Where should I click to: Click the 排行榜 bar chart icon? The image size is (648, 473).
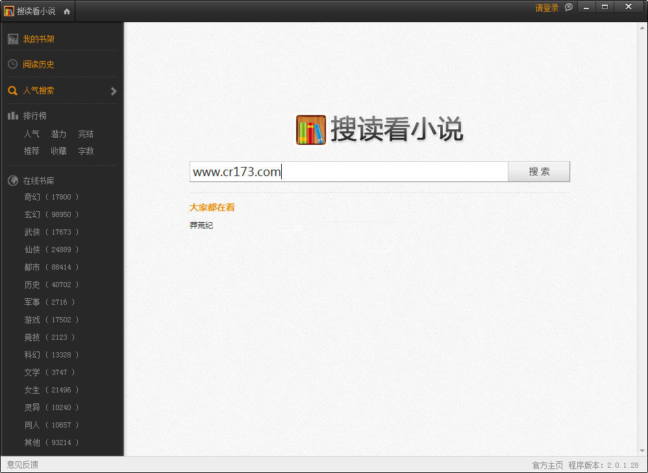coord(13,115)
